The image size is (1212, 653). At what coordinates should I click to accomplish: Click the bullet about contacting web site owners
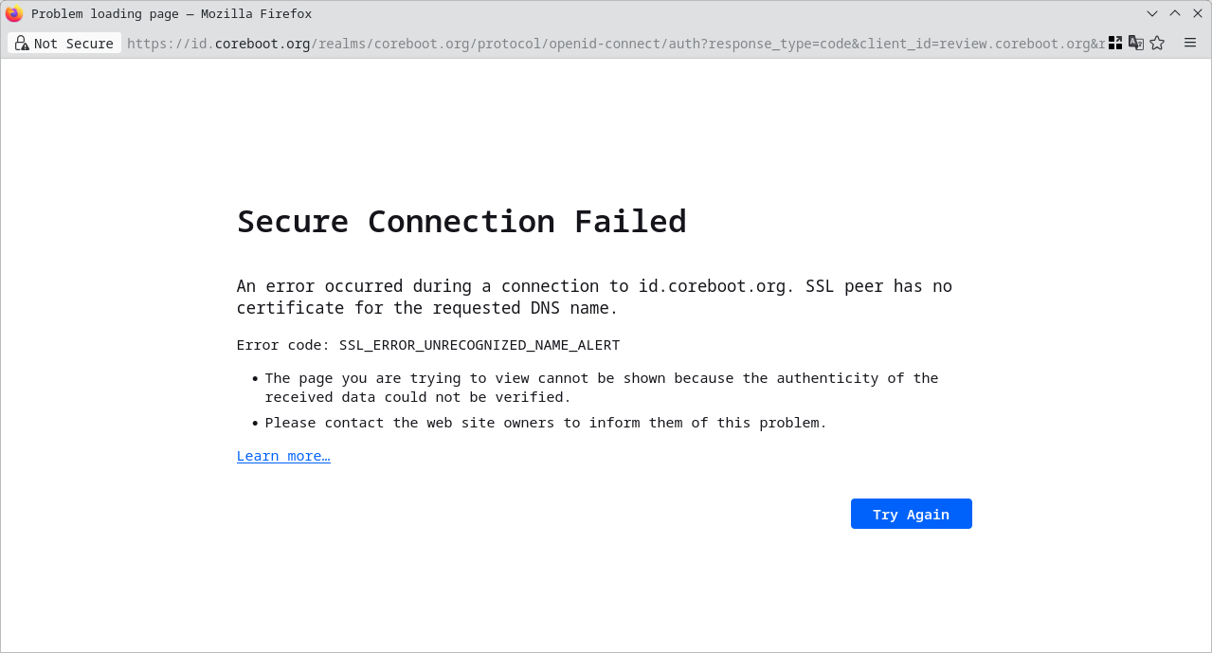(546, 423)
